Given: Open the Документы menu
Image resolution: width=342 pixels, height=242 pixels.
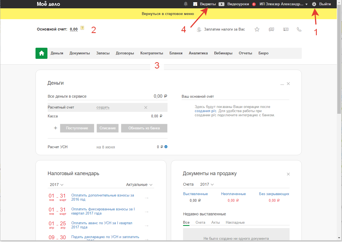Looking at the screenshot, I should 80,53.
